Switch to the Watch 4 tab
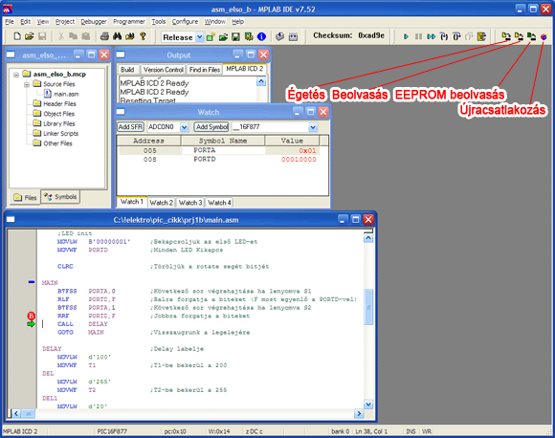 pyautogui.click(x=219, y=203)
